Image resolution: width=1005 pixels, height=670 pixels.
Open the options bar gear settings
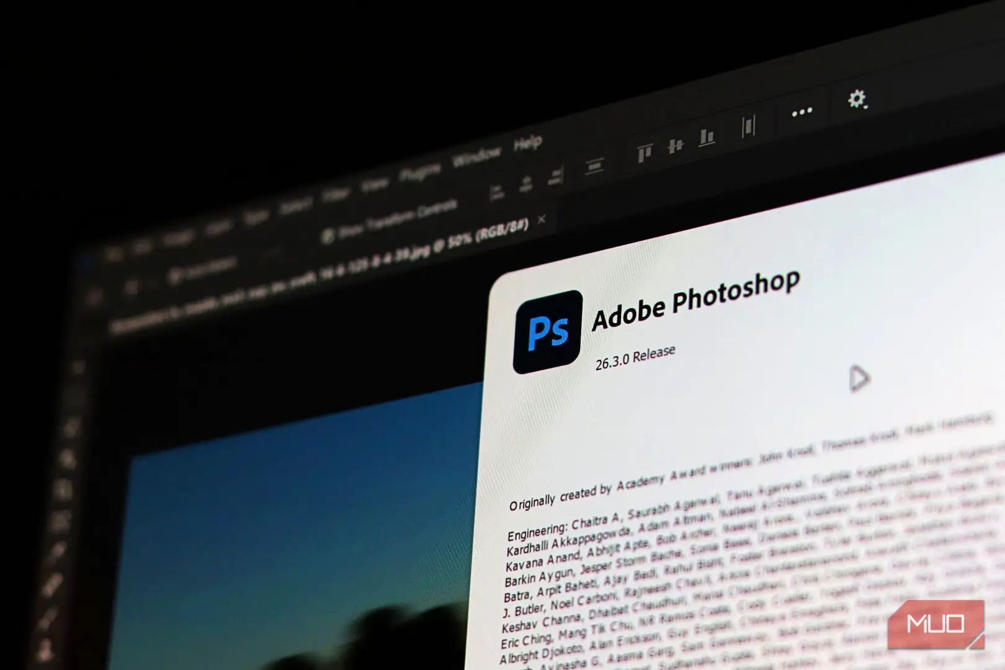[857, 99]
